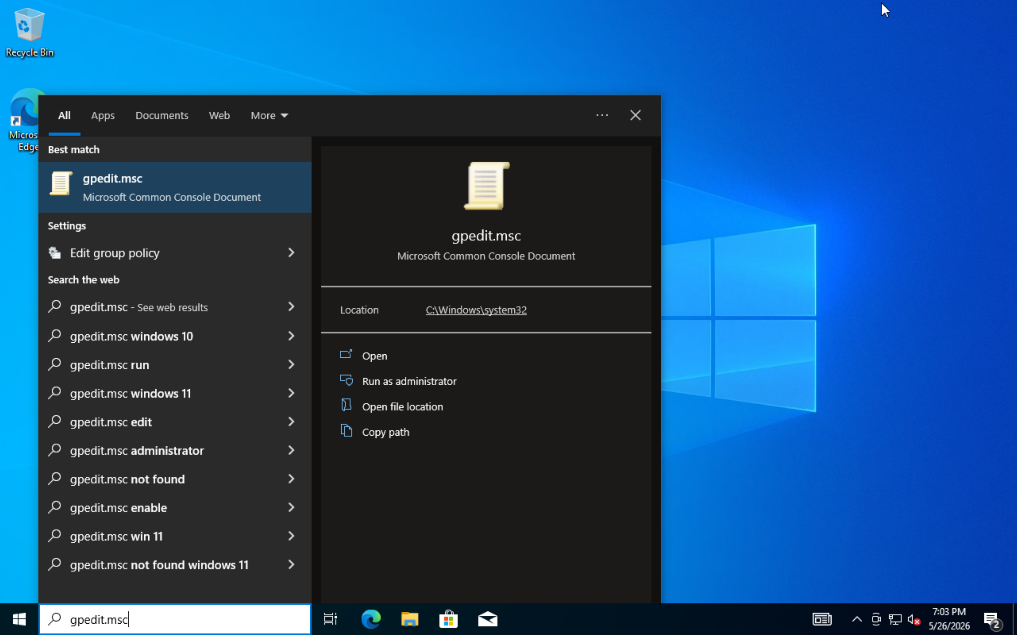Click the search box magnifier icon
The image size is (1017, 635).
coord(55,619)
